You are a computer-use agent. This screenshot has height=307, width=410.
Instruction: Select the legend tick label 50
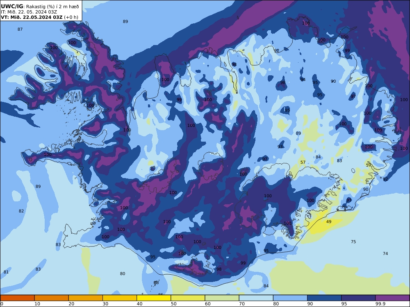pos(173,304)
